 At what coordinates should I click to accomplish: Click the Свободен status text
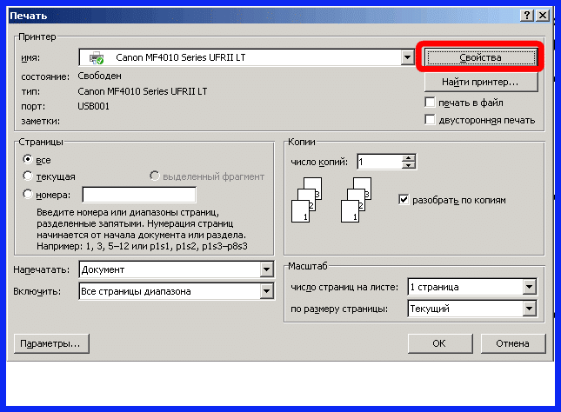tap(99, 76)
